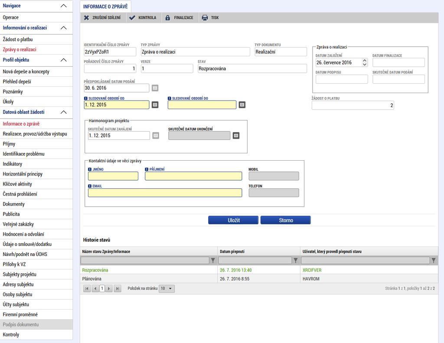
Task: Collapse the Profil objektu section
Action: coord(64,60)
